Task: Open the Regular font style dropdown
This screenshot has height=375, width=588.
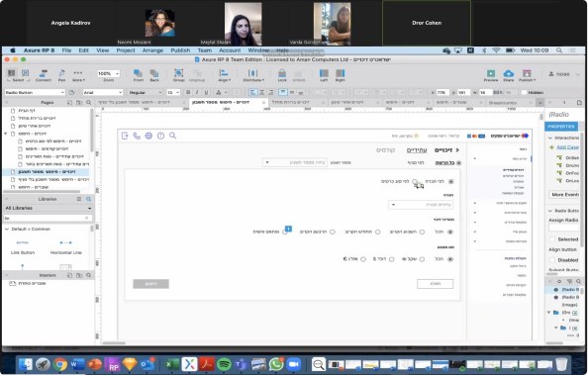Action: pyautogui.click(x=145, y=92)
